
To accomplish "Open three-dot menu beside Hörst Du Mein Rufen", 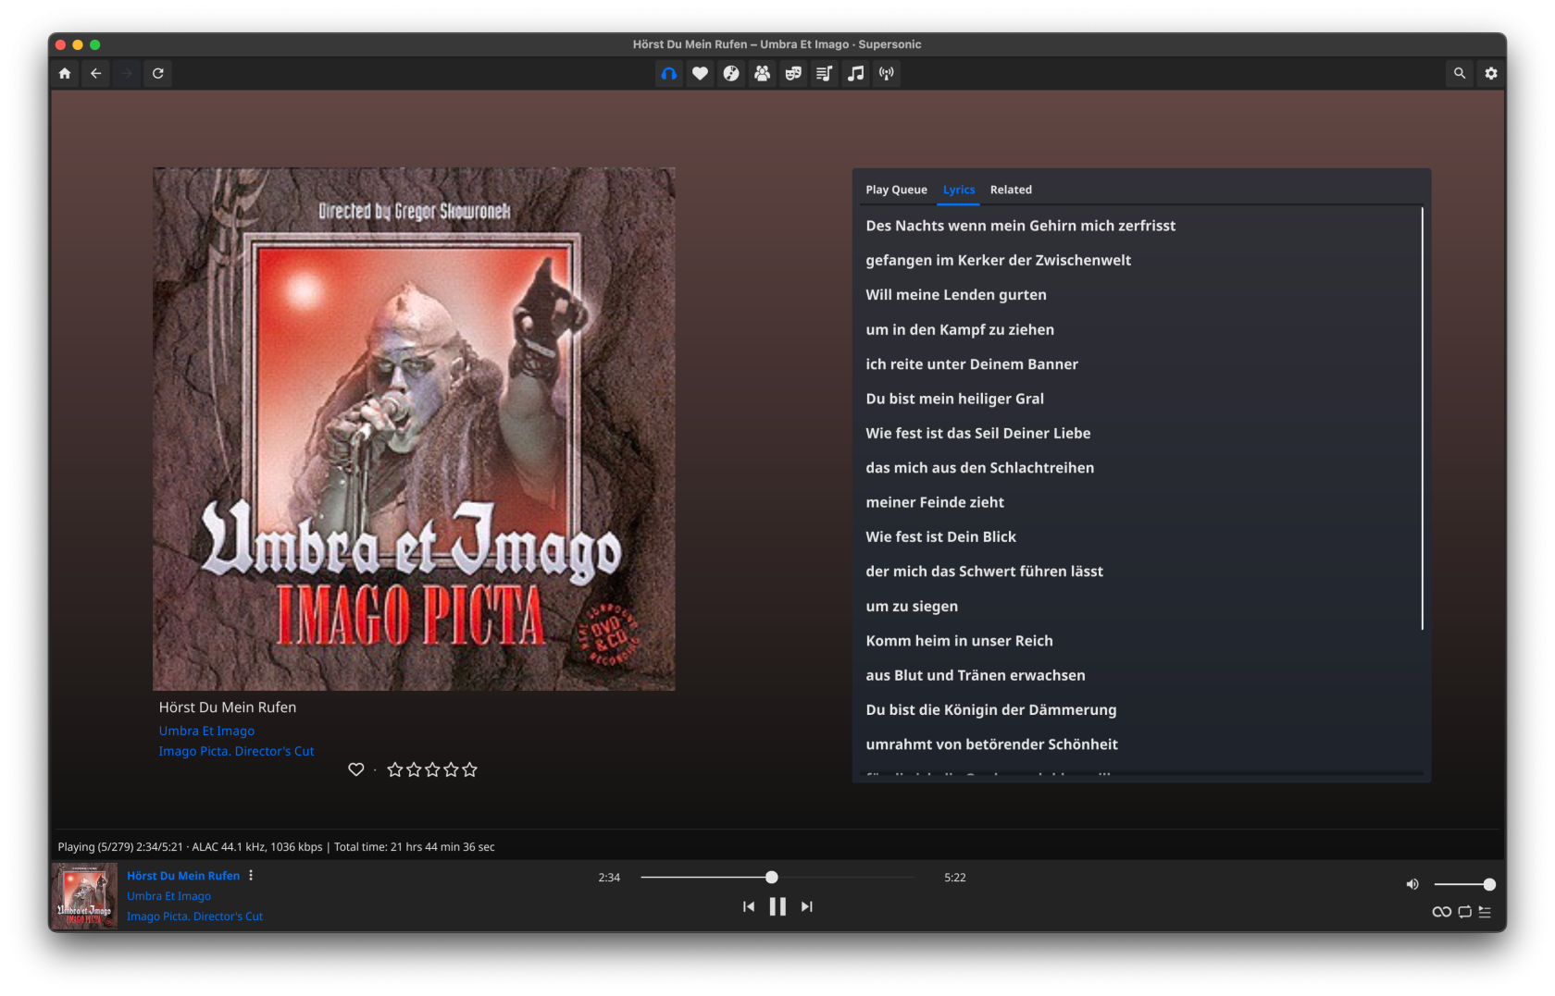I will (251, 876).
